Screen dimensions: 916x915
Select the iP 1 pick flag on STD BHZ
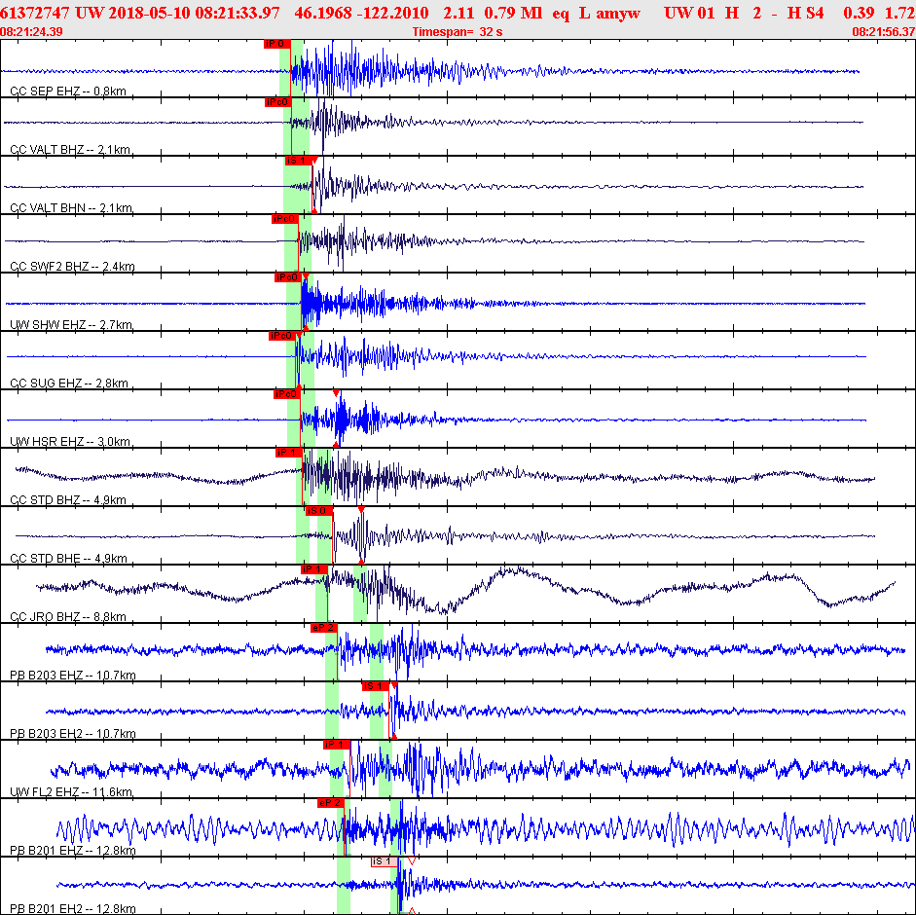[288, 453]
